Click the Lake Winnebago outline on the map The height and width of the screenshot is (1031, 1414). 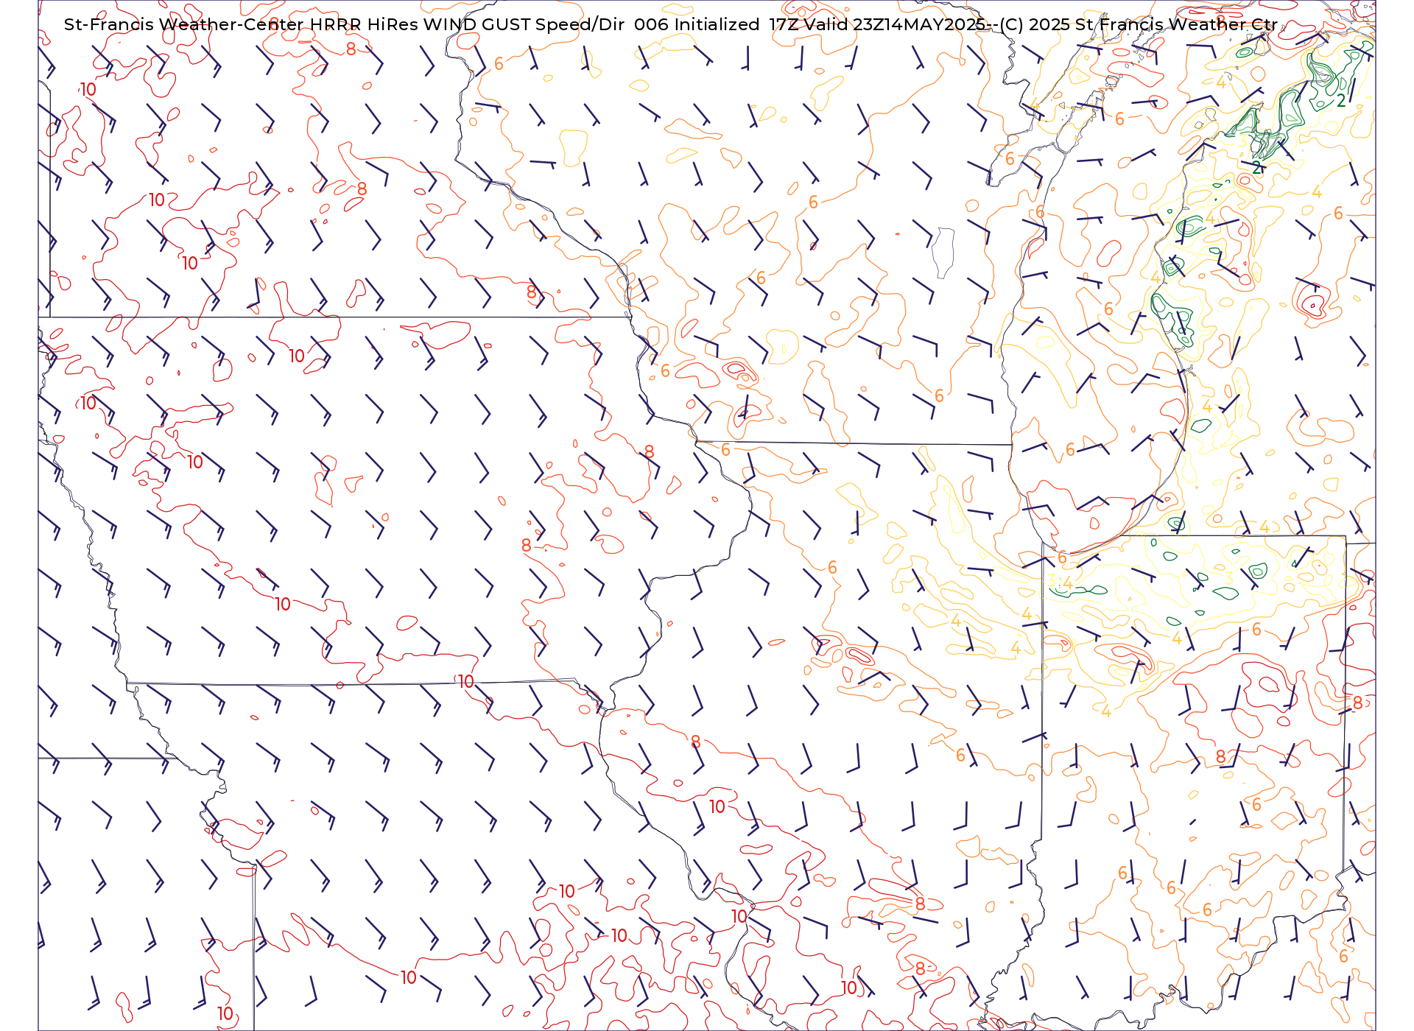pos(943,253)
